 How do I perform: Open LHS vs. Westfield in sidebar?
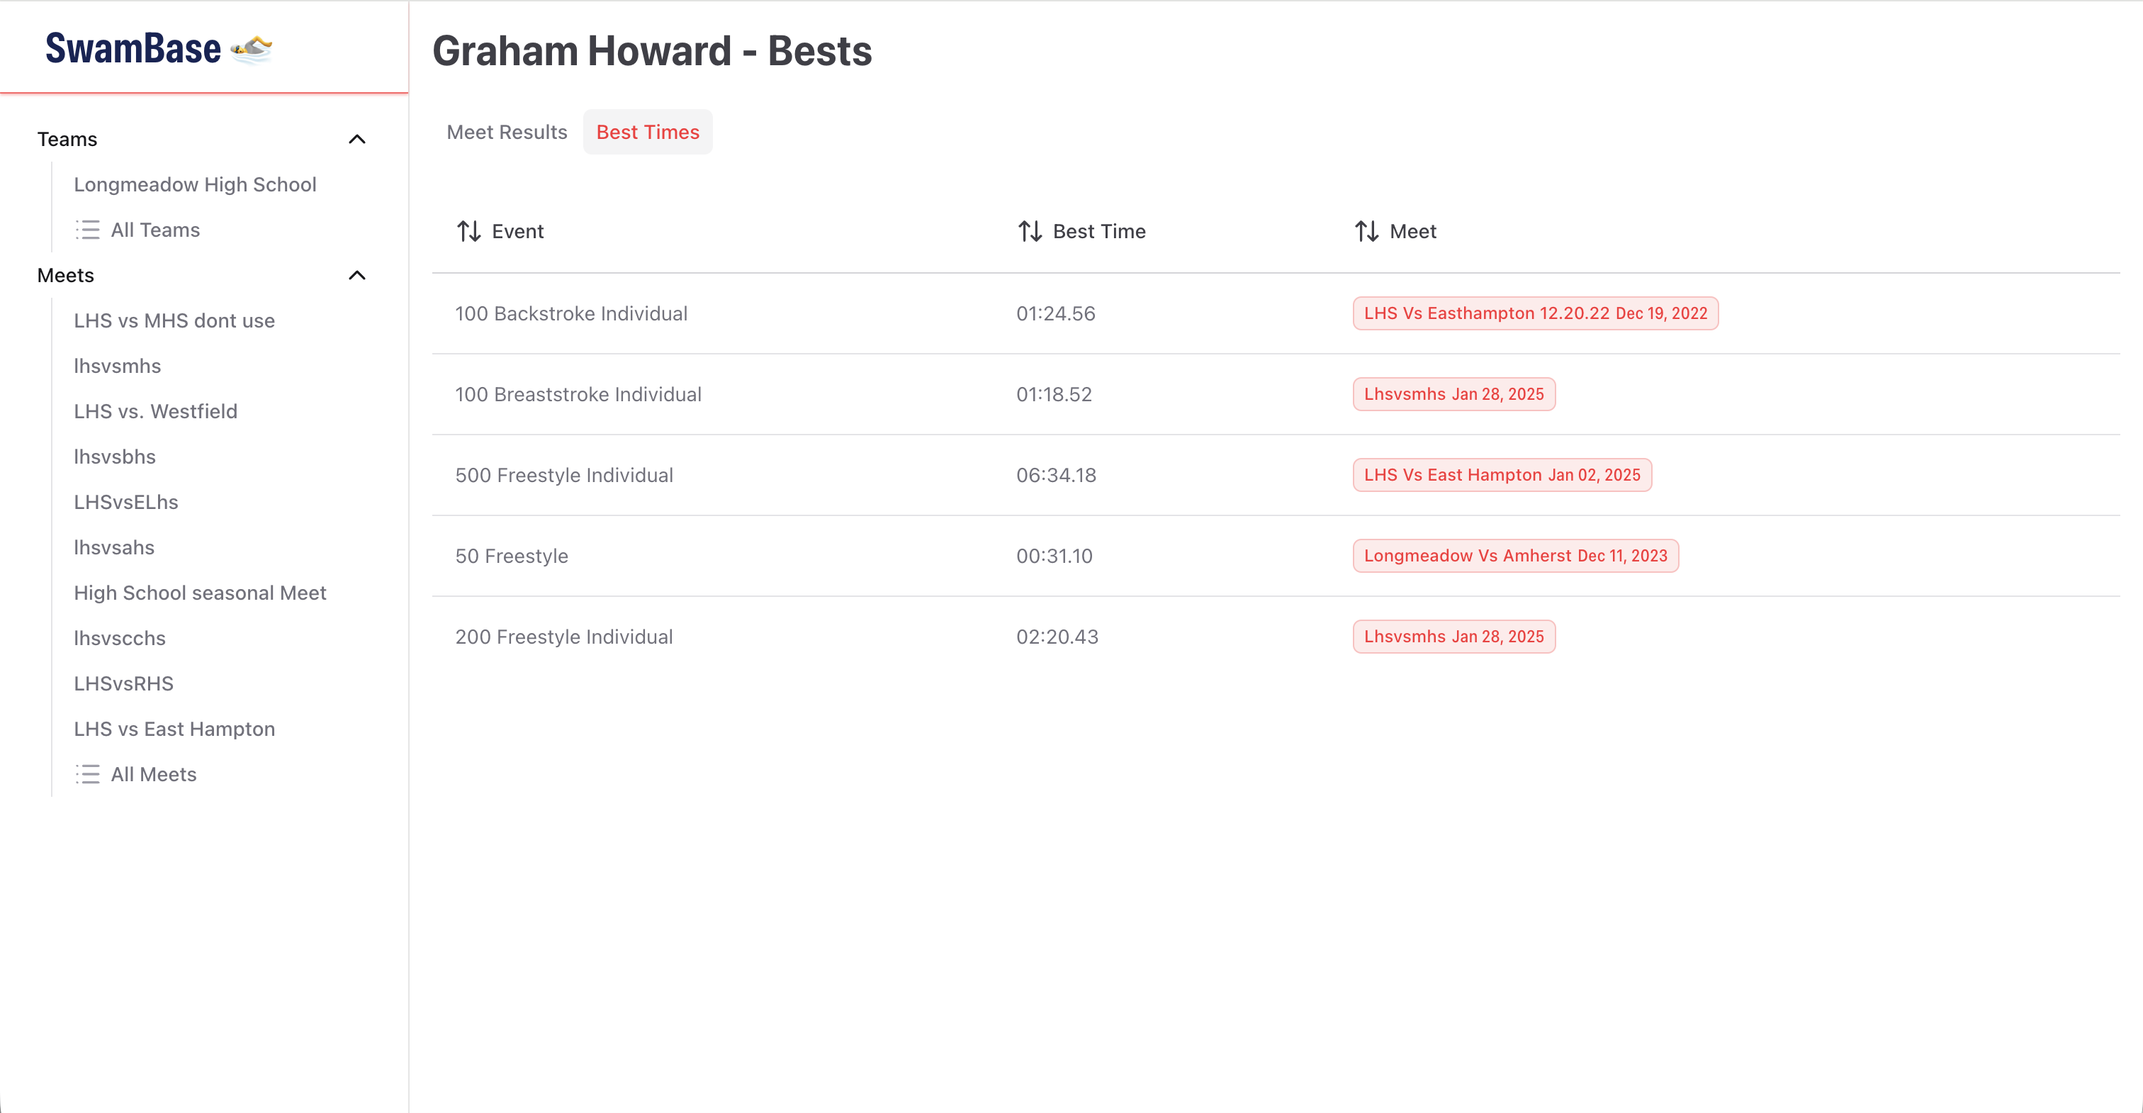[156, 411]
